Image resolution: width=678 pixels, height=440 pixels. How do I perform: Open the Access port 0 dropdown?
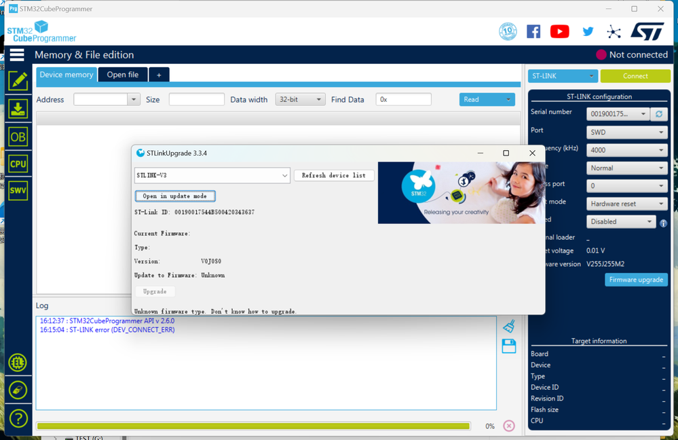tap(626, 185)
